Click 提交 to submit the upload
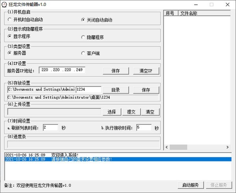The width and height of the screenshot is (236, 193). click(131, 112)
